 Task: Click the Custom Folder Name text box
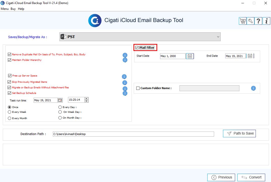pos(210,88)
